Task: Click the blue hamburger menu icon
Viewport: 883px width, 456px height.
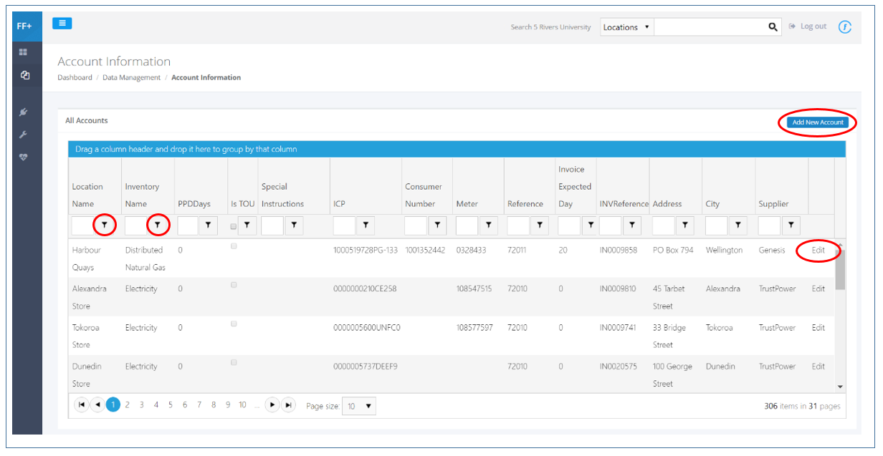Action: (62, 23)
